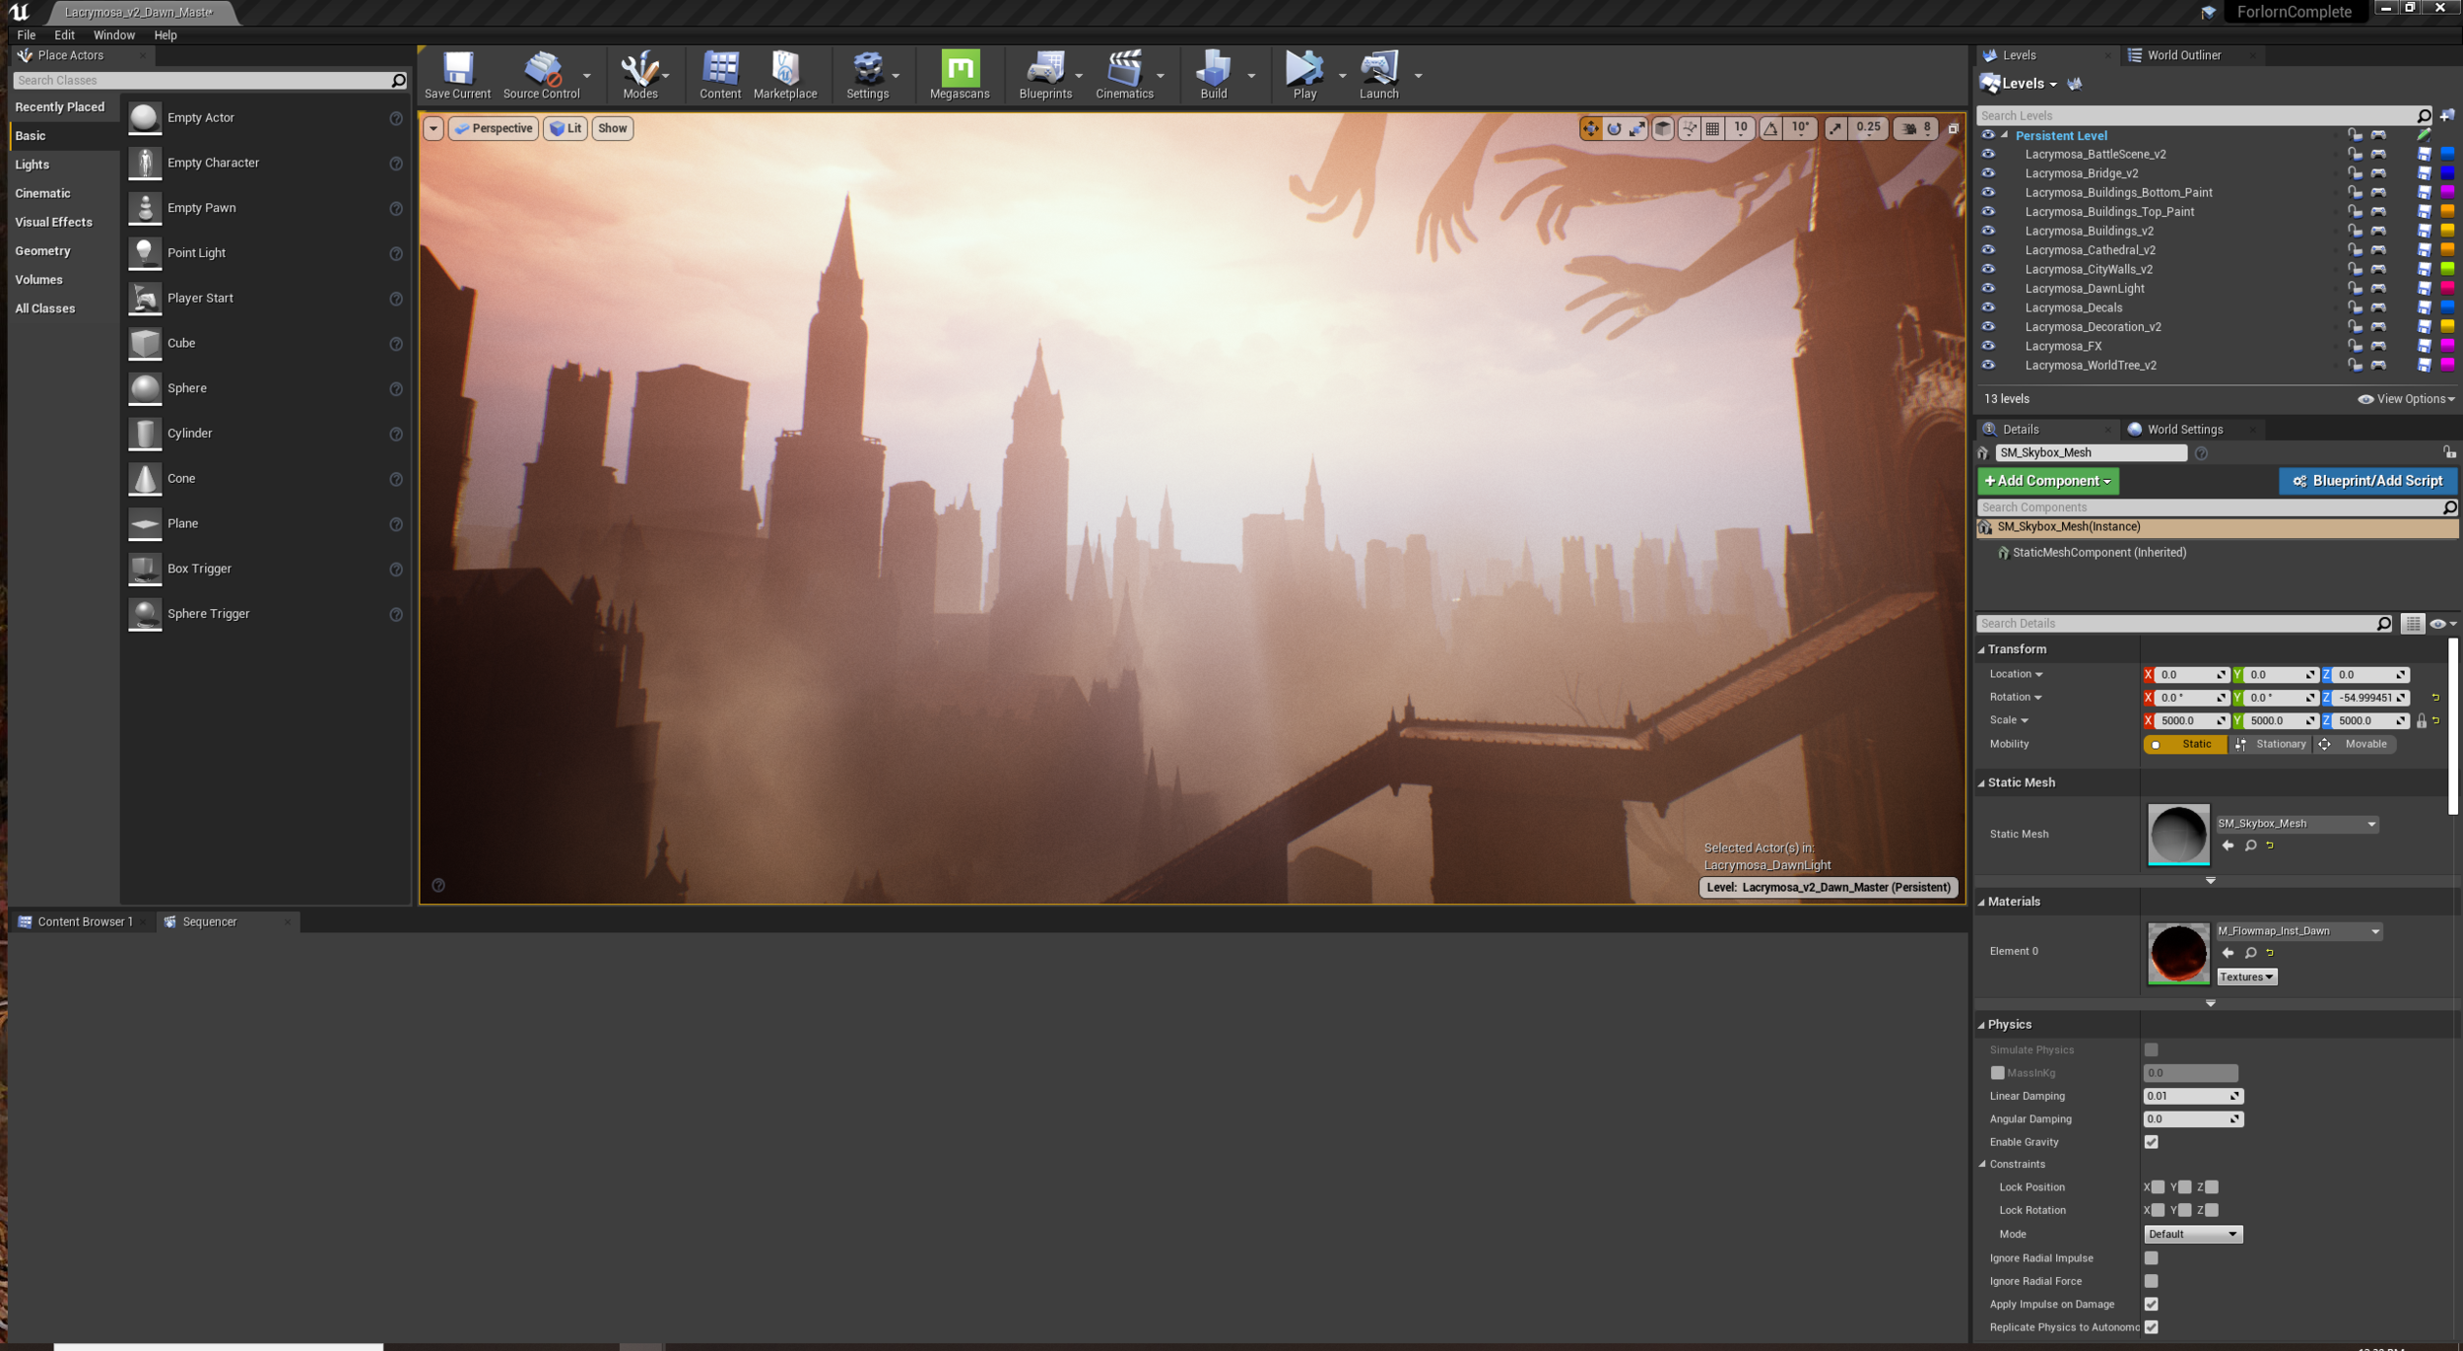Click the Save Current toolbar icon
Image resolution: width=2463 pixels, height=1351 pixels.
(457, 74)
